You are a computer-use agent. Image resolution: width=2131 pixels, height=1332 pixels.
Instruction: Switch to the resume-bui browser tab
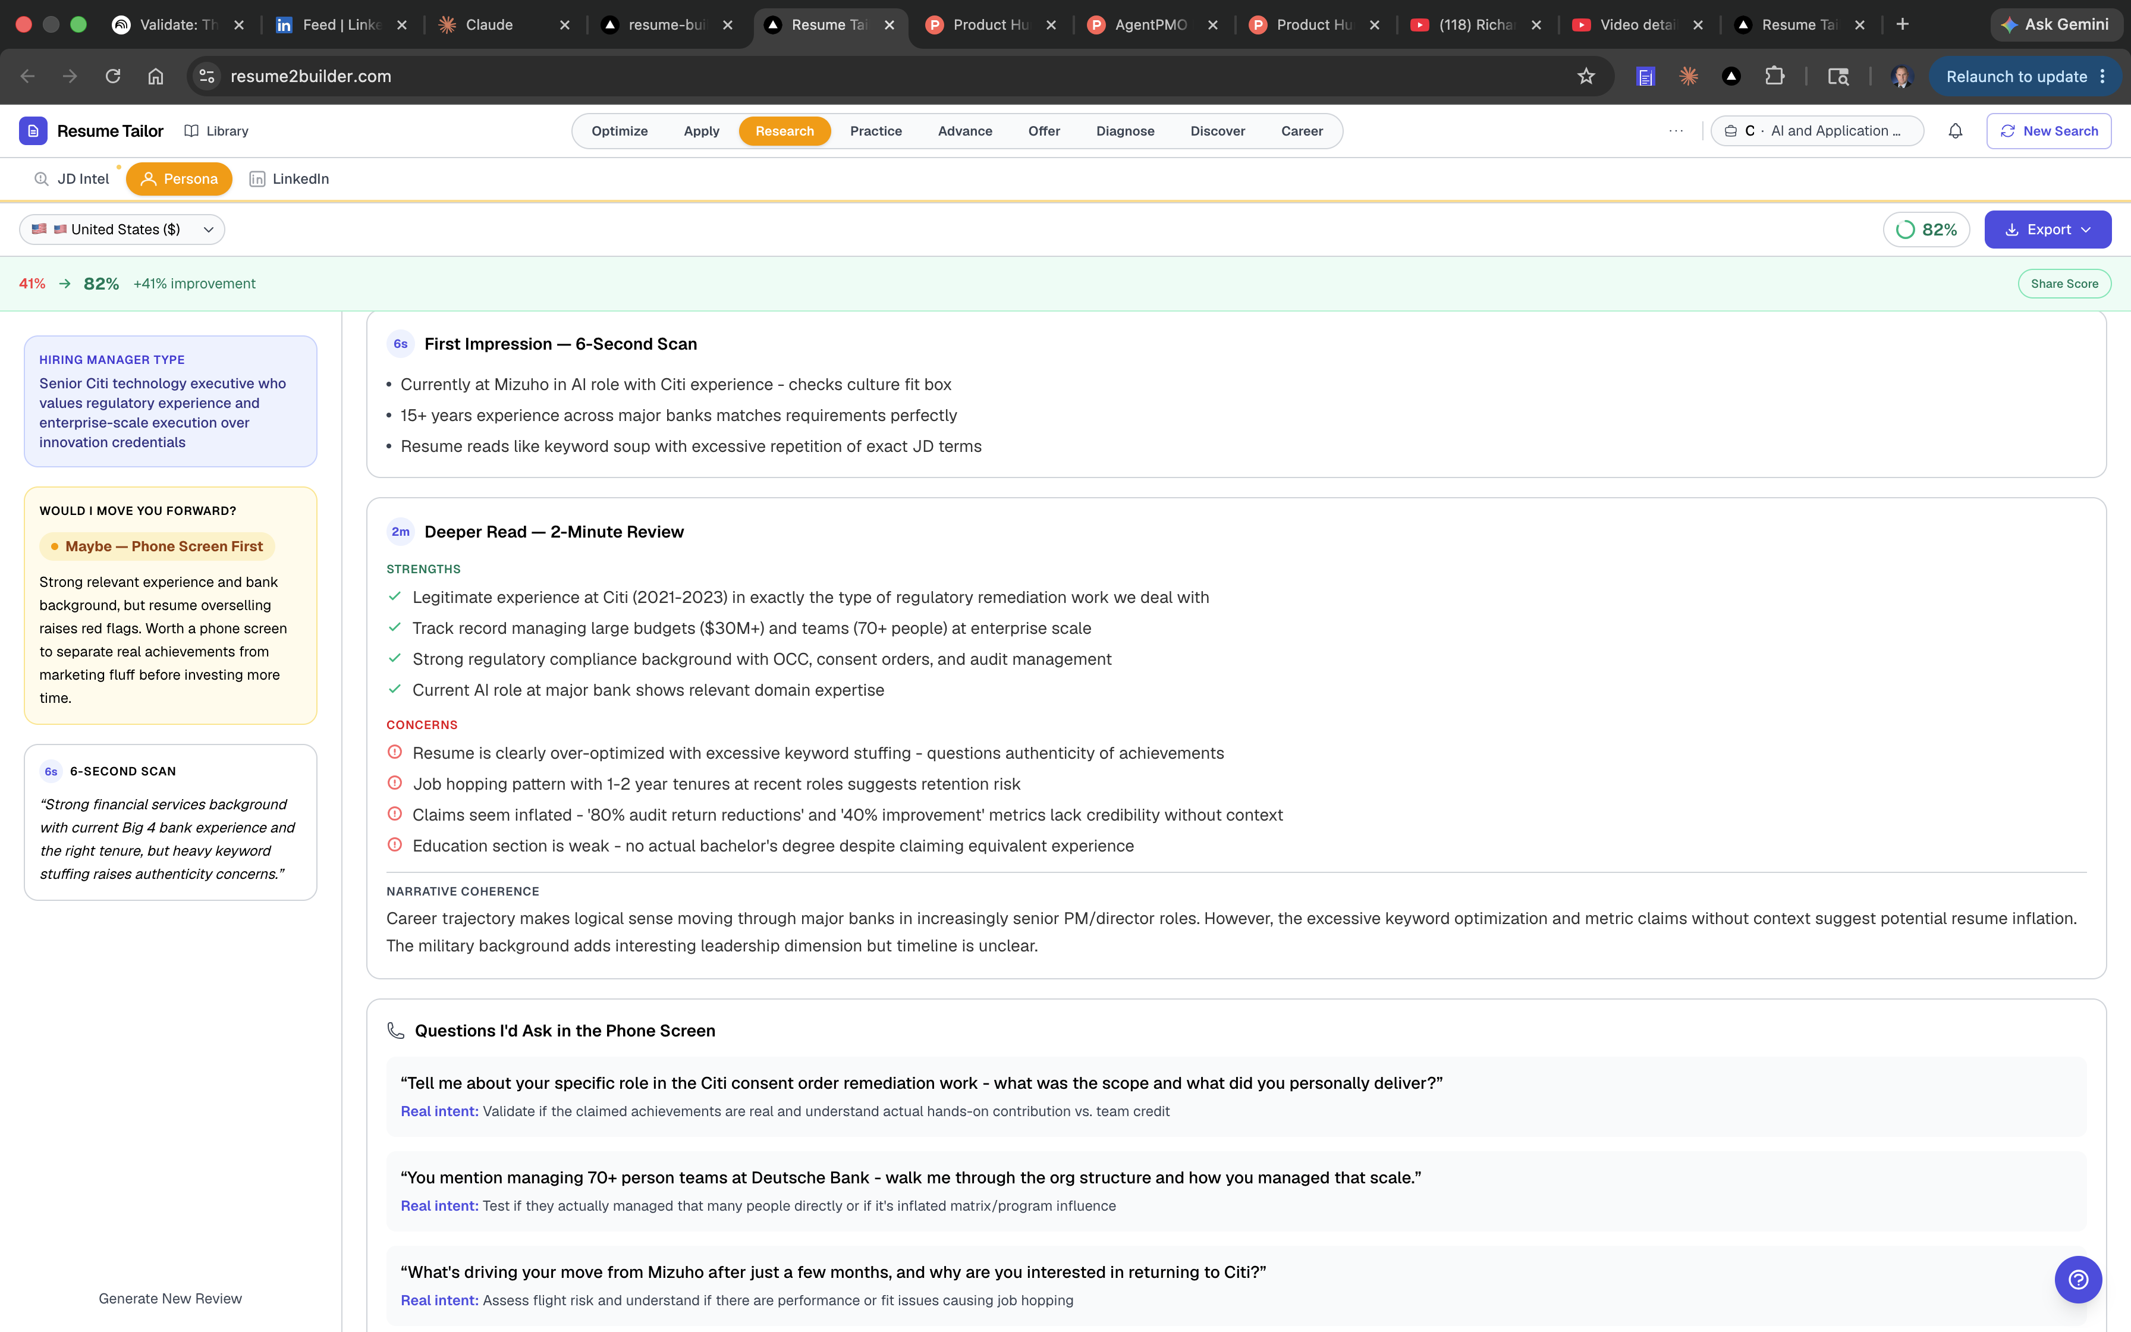click(x=667, y=24)
